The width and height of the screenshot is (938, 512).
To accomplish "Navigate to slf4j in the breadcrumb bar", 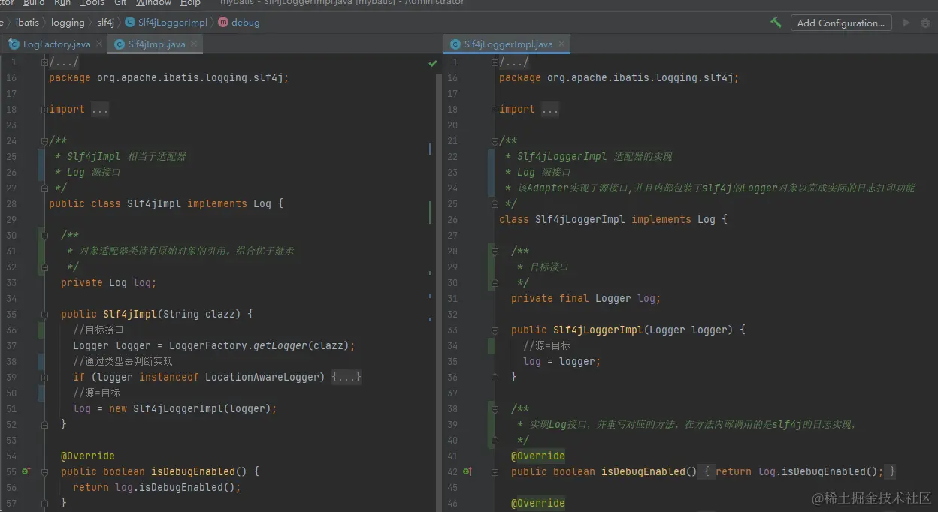I will [x=105, y=23].
